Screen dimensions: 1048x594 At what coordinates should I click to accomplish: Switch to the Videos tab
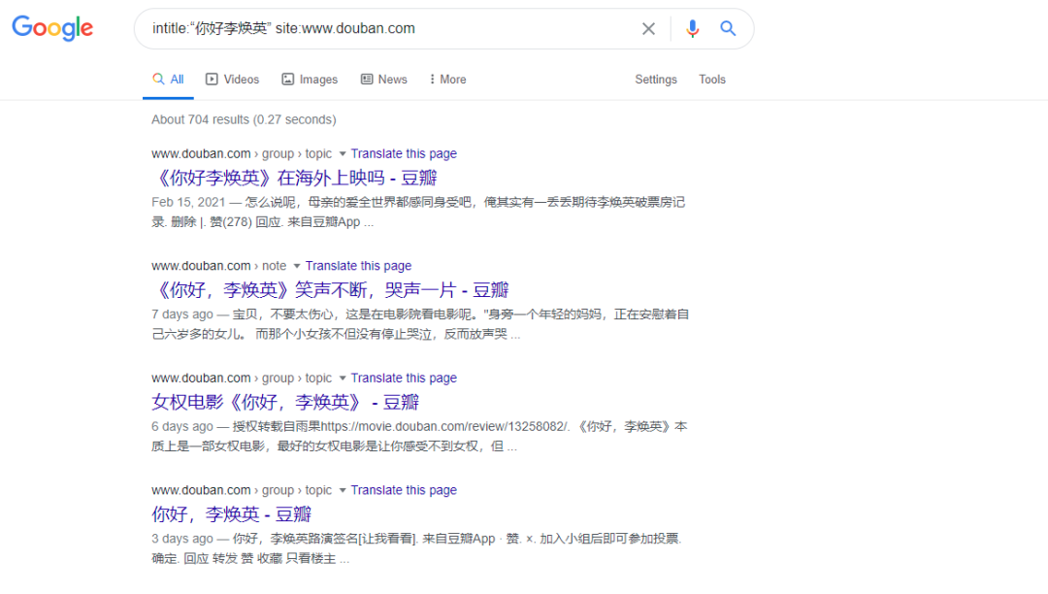(x=232, y=80)
